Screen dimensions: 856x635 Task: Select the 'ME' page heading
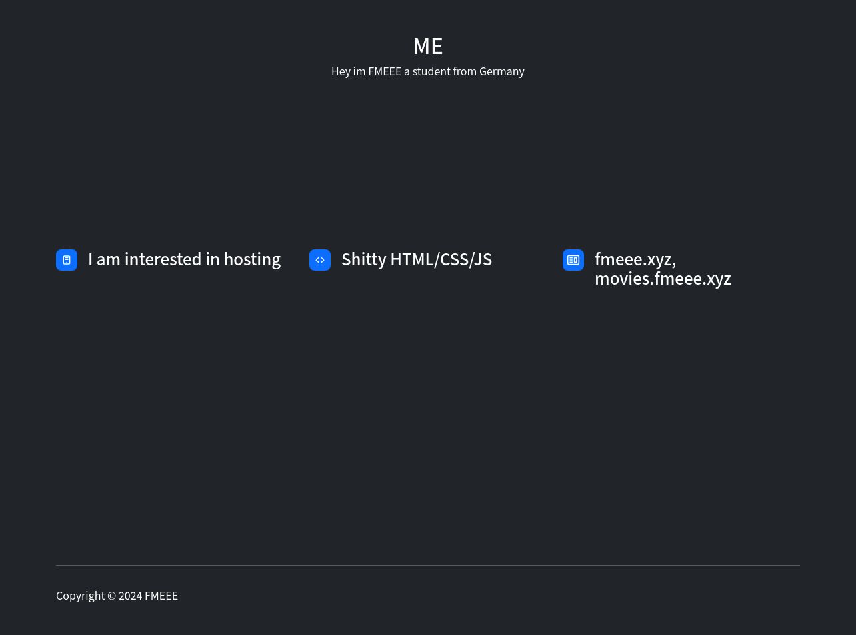(x=427, y=46)
